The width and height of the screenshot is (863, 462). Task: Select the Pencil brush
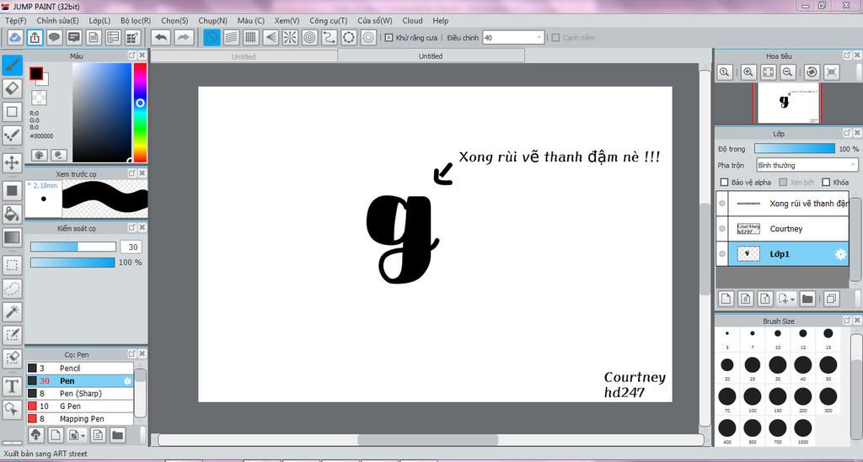(80, 368)
